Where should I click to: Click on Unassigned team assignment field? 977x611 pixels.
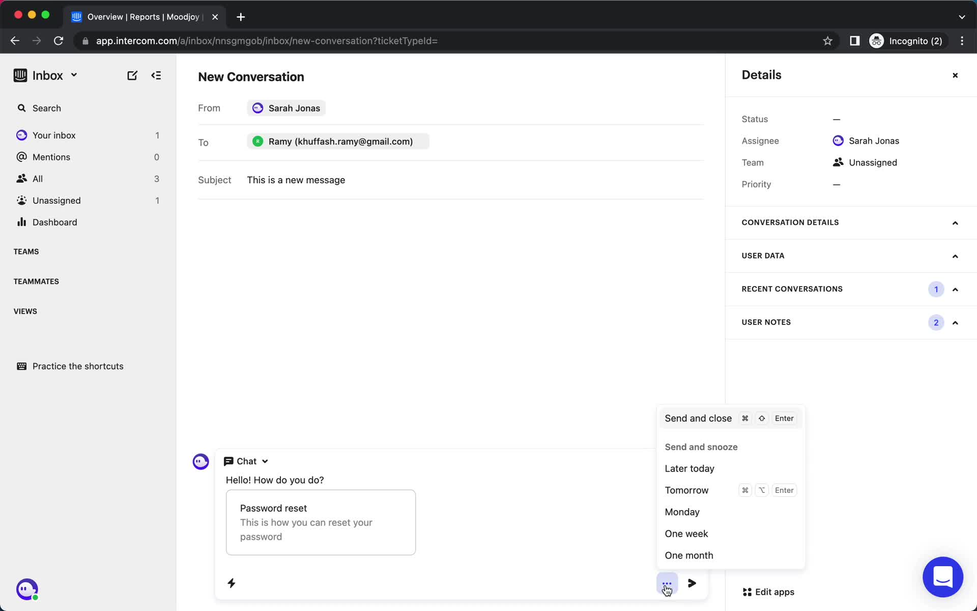tap(872, 162)
